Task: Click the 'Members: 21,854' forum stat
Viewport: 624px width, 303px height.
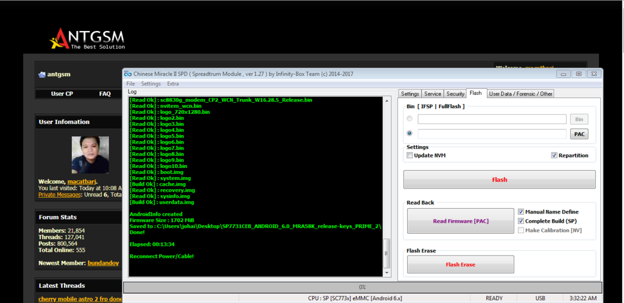Action: click(62, 231)
